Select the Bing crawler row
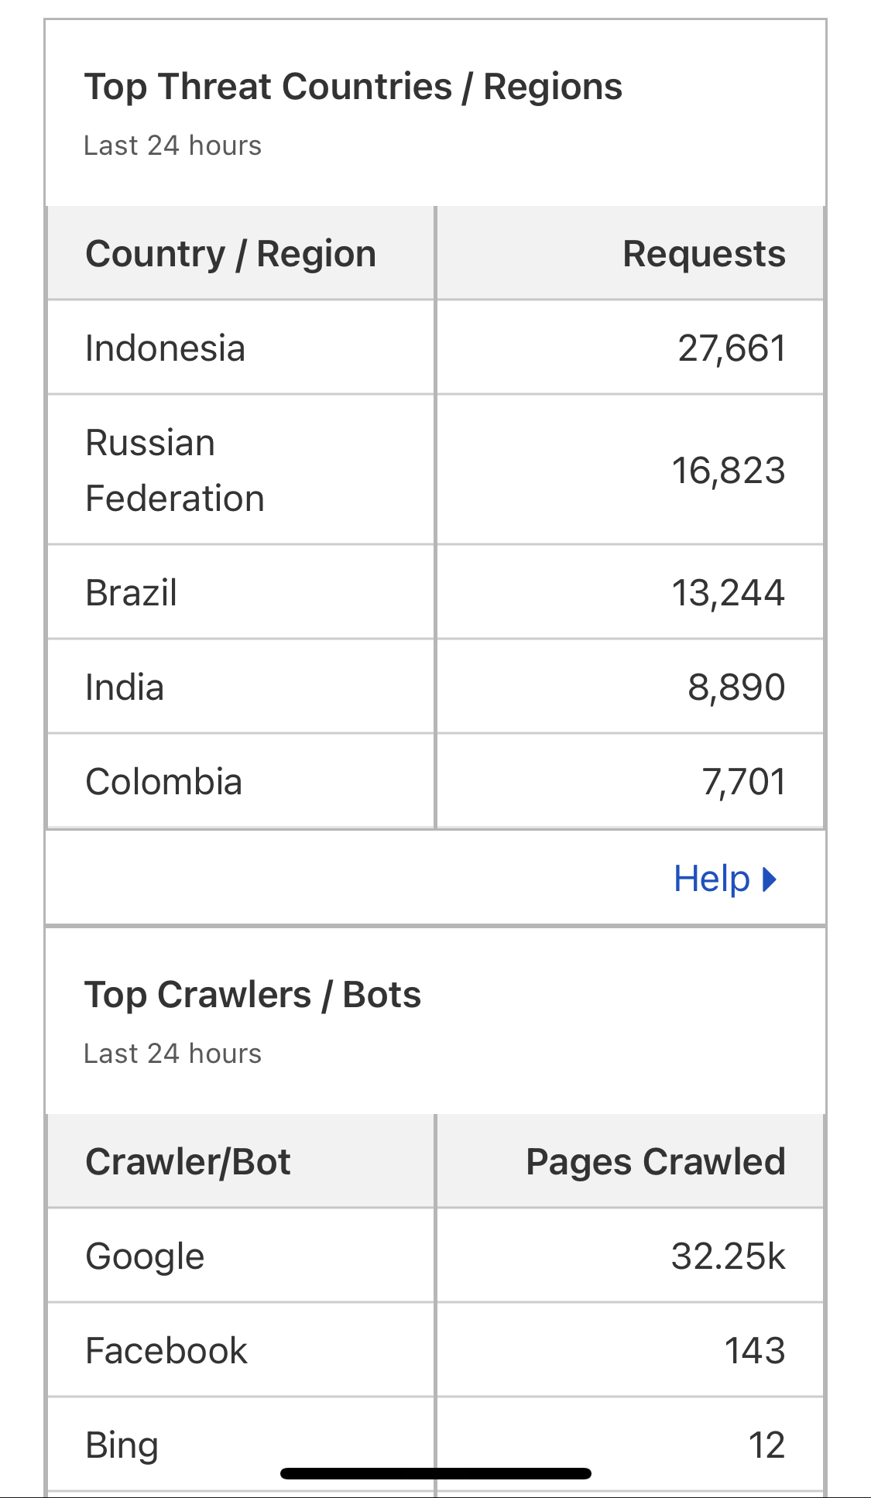Image resolution: width=871 pixels, height=1498 pixels. click(435, 1445)
